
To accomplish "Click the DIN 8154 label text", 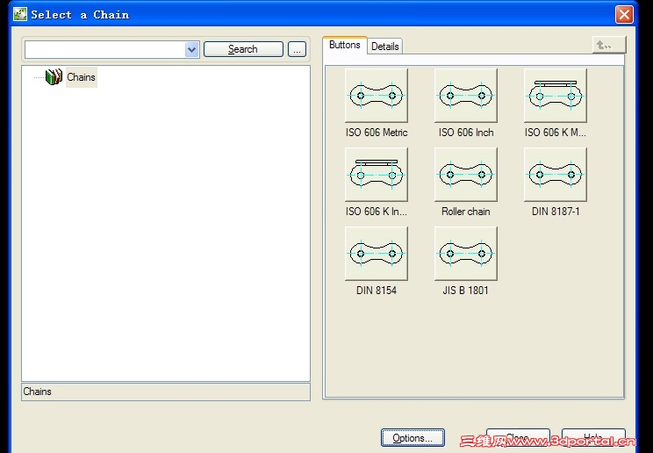I will (377, 290).
